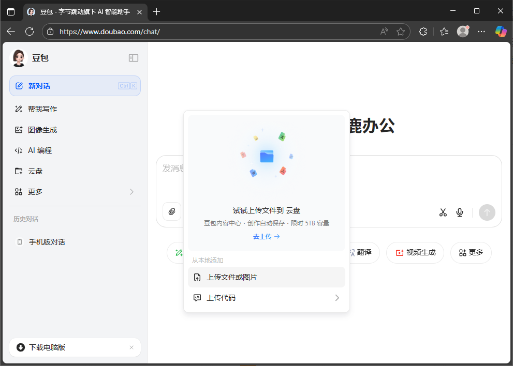The height and width of the screenshot is (366, 513).
Task: Open the 手机版对话 history conversation
Action: click(47, 241)
